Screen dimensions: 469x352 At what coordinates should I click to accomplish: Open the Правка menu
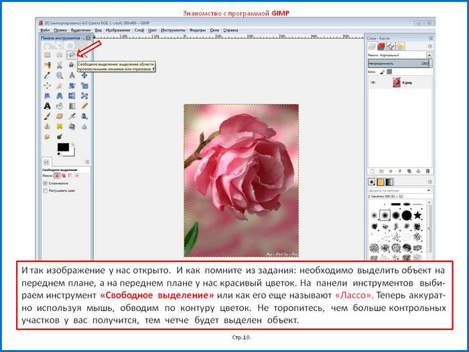[60, 30]
